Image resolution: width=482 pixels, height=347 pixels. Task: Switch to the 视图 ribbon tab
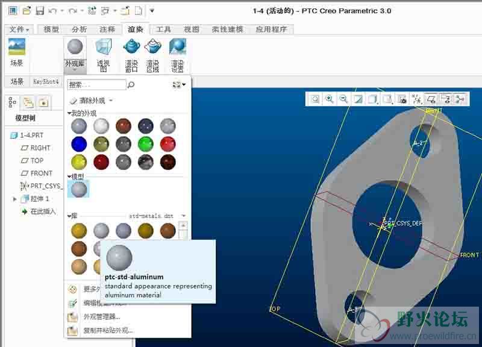[192, 29]
